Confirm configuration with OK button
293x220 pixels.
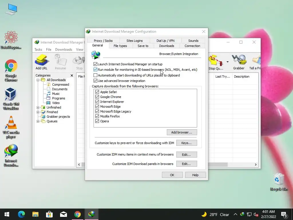(172, 175)
